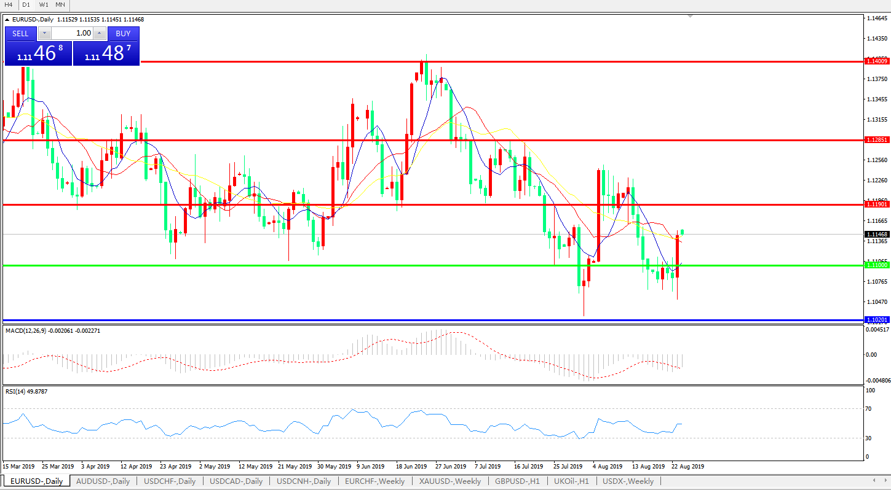Click the SELL button at 1.11468
The height and width of the screenshot is (490, 891).
tap(20, 34)
